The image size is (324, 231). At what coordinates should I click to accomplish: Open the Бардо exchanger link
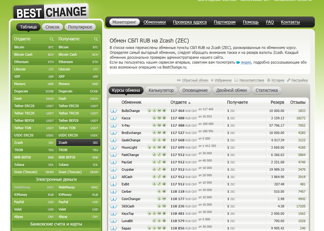(126, 228)
